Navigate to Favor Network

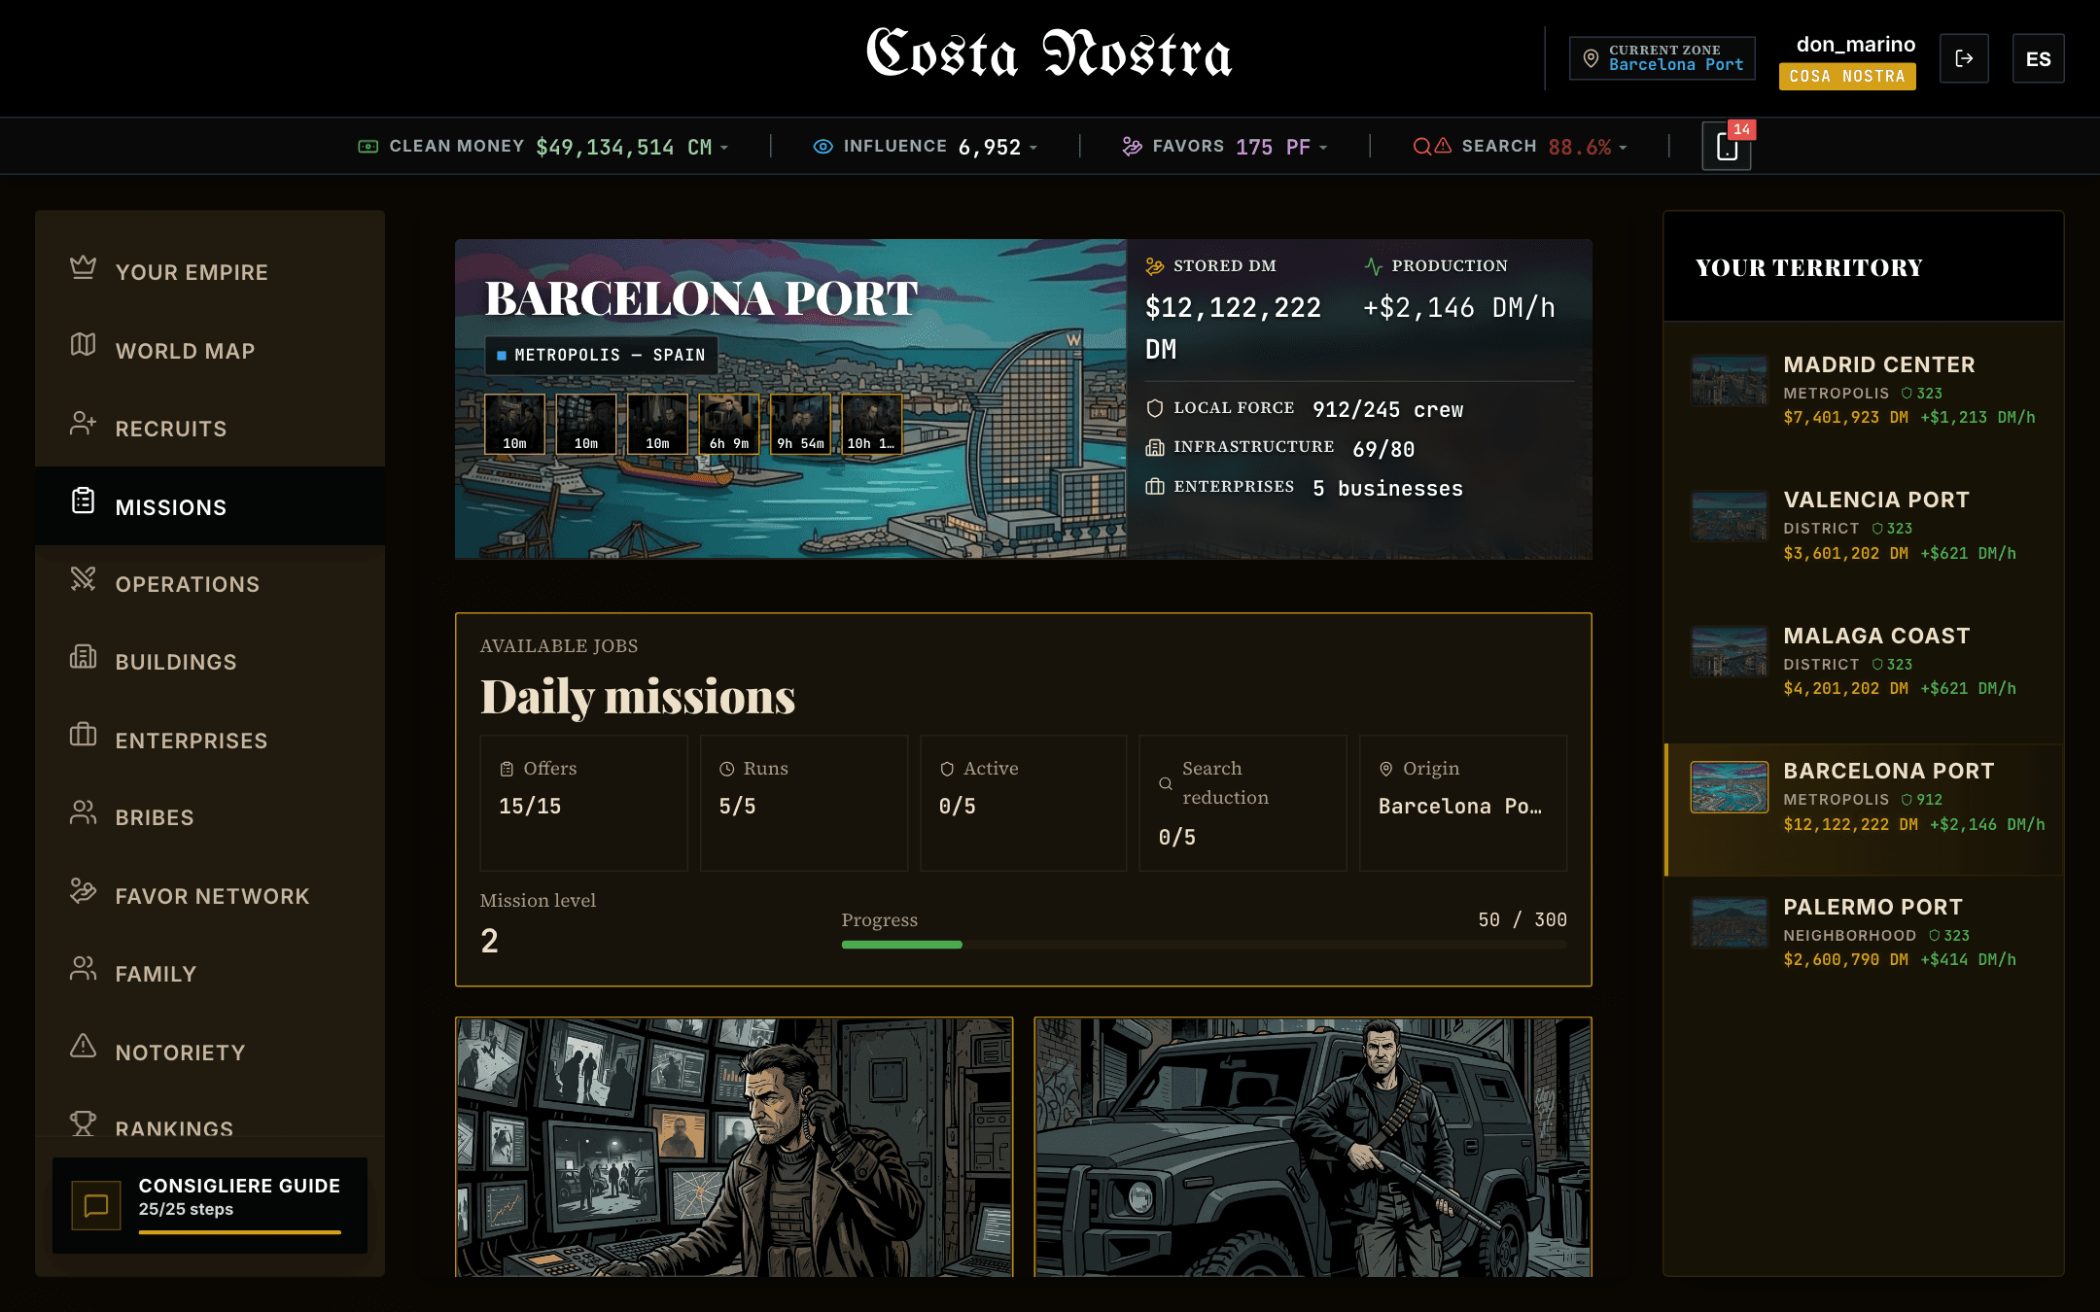tap(210, 895)
